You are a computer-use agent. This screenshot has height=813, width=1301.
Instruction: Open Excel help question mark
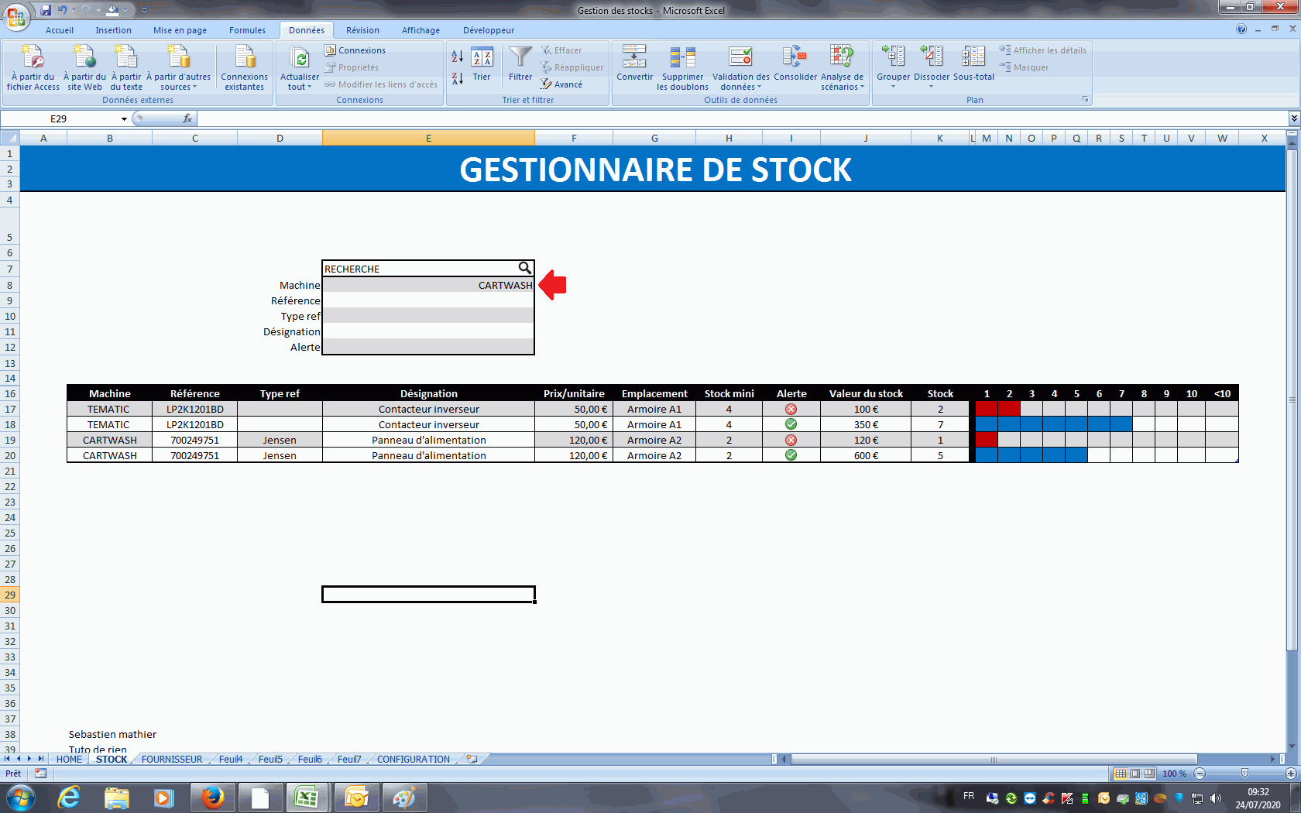1241,29
